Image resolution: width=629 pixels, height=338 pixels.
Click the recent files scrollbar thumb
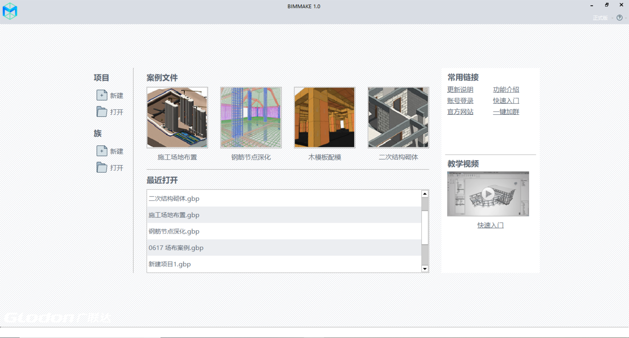[425, 228]
